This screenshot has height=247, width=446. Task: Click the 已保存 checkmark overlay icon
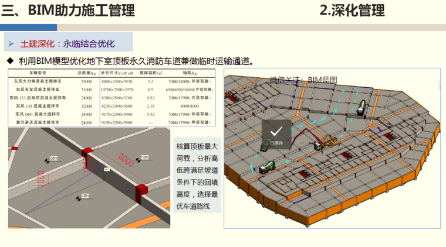tap(276, 132)
